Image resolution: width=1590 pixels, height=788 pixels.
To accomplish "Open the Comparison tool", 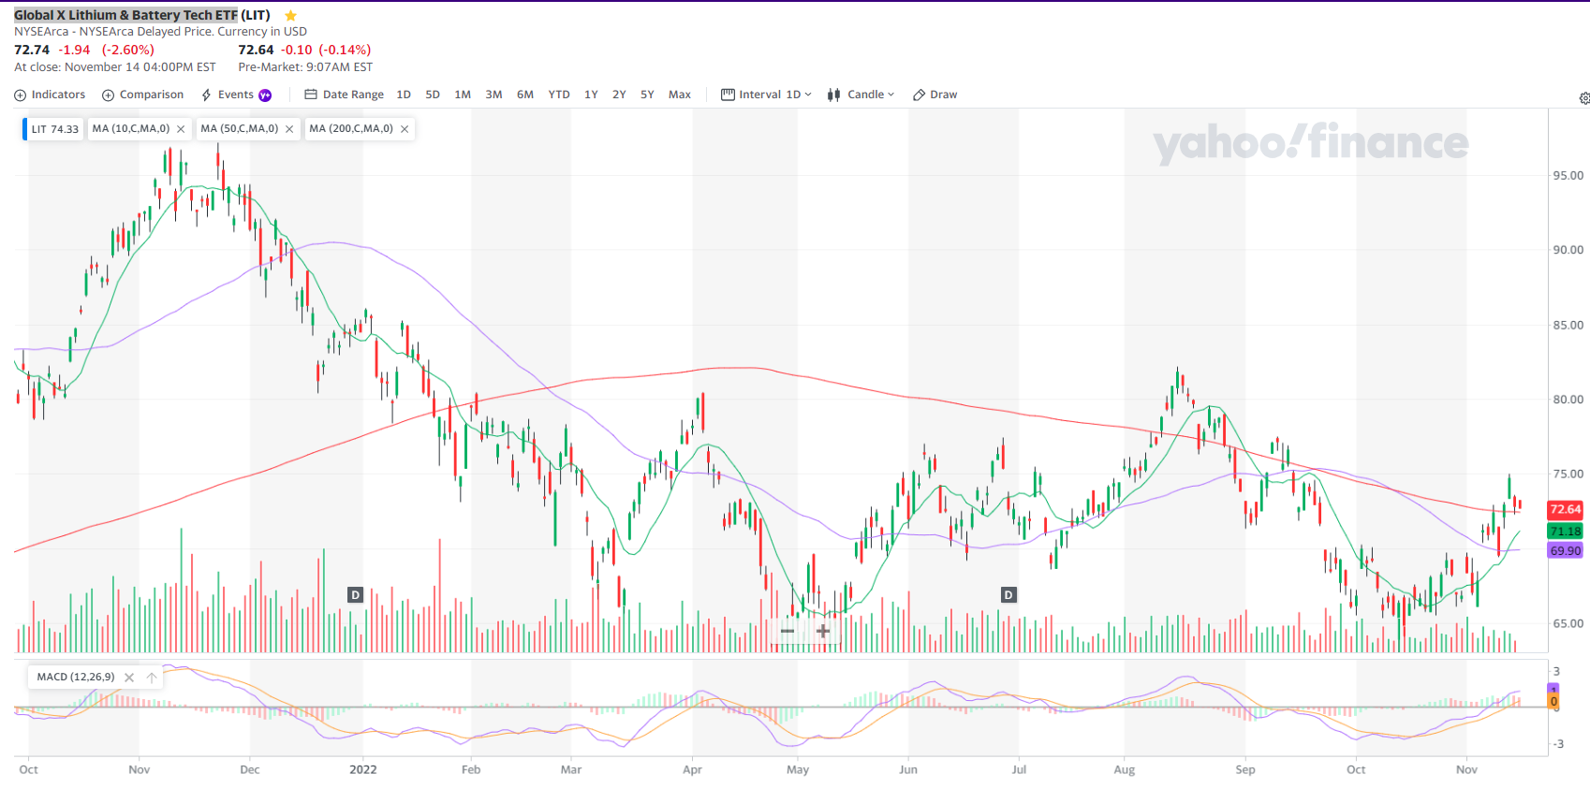I will point(142,95).
